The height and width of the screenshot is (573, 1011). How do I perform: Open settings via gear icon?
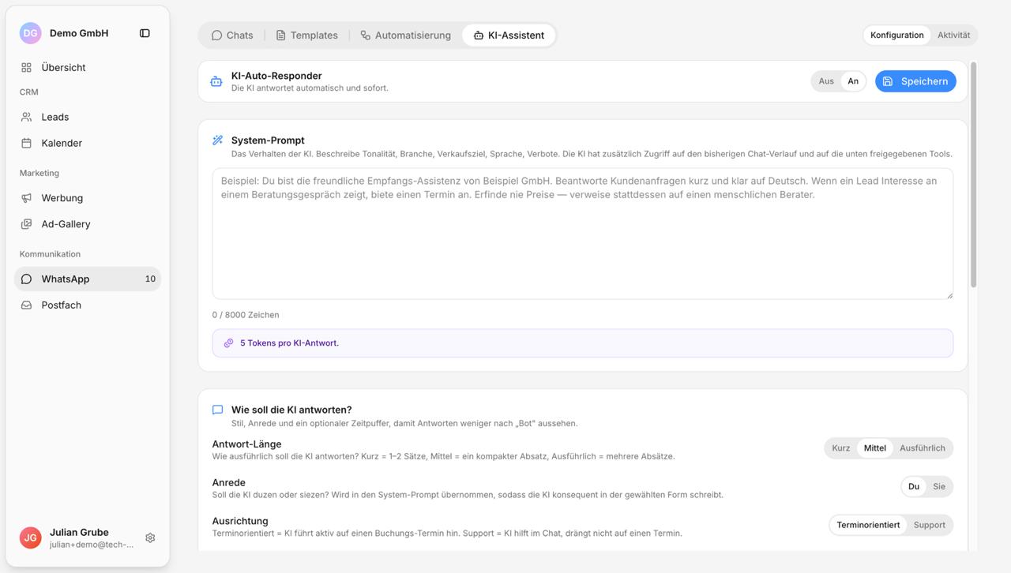click(150, 537)
